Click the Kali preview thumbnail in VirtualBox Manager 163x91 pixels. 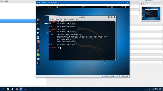click(151, 14)
